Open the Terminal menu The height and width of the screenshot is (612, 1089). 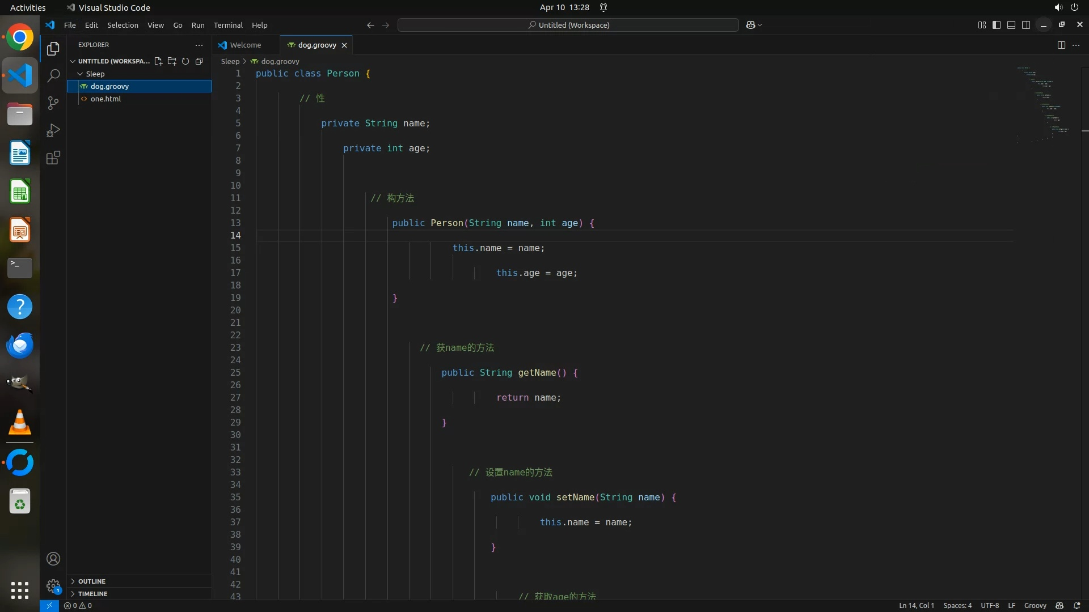pyautogui.click(x=228, y=25)
